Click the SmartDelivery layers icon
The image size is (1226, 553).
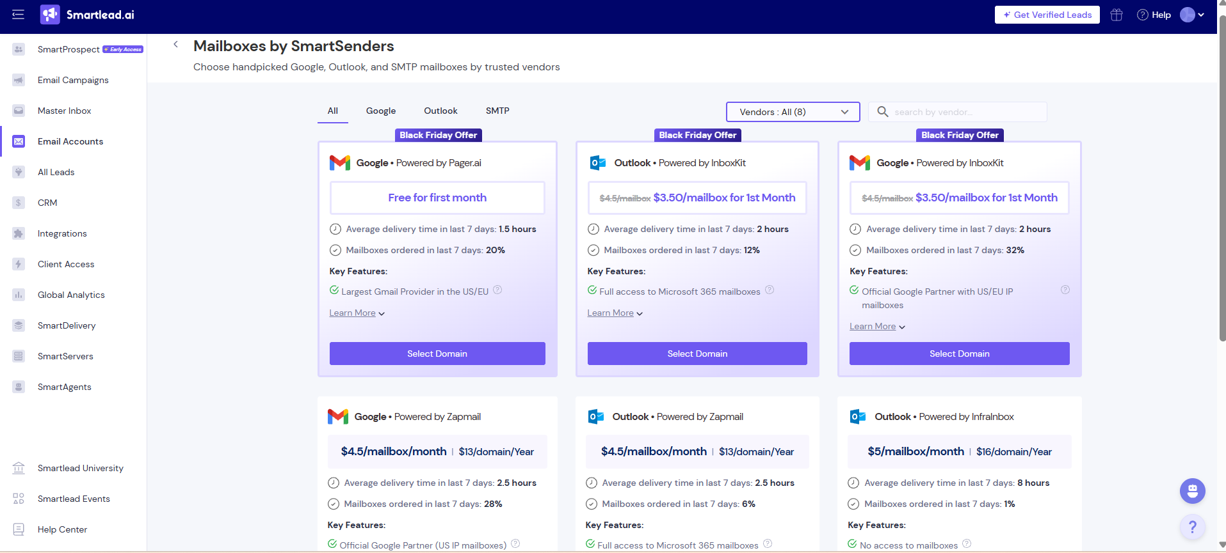pyautogui.click(x=19, y=325)
